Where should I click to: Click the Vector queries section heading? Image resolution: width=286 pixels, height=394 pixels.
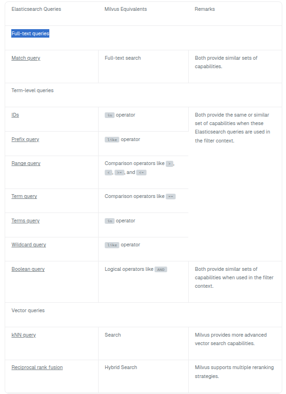(28, 311)
